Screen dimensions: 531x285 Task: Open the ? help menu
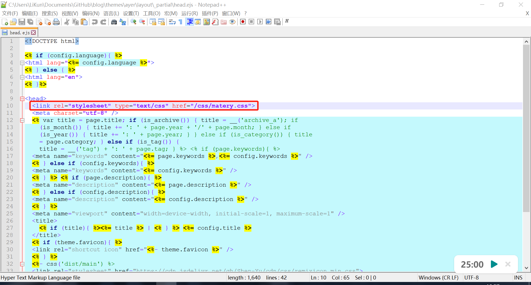click(246, 13)
